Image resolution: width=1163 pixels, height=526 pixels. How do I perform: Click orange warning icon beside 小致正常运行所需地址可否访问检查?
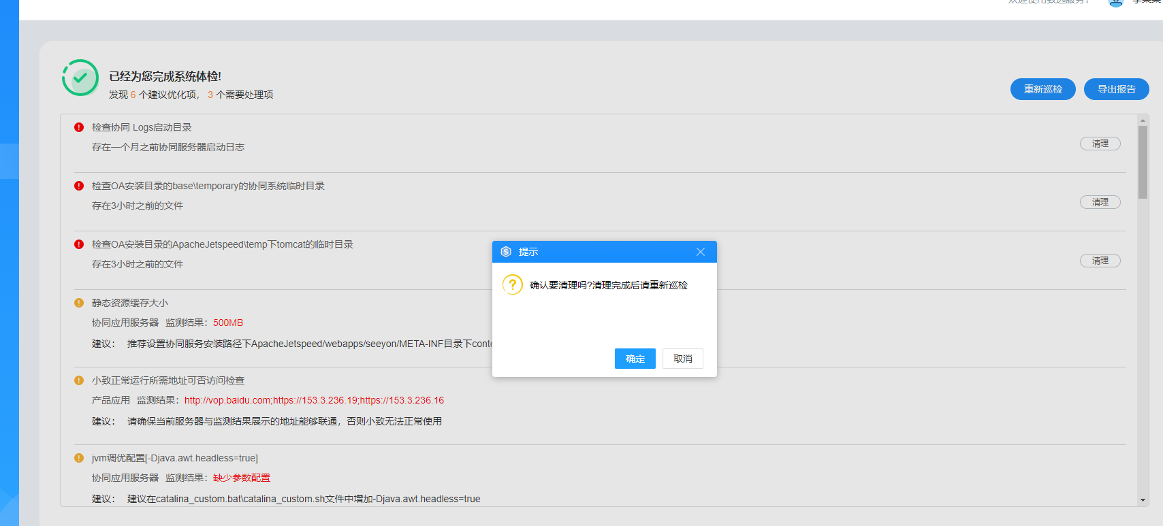click(79, 380)
